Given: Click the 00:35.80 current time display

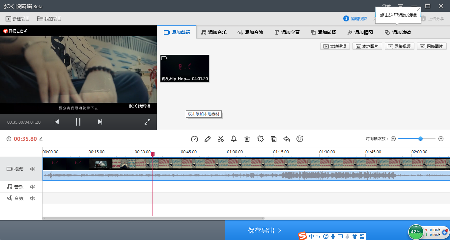Looking at the screenshot, I should (x=25, y=139).
